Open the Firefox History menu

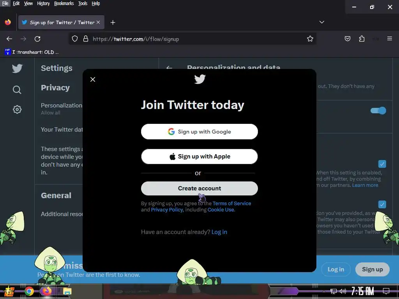click(43, 3)
